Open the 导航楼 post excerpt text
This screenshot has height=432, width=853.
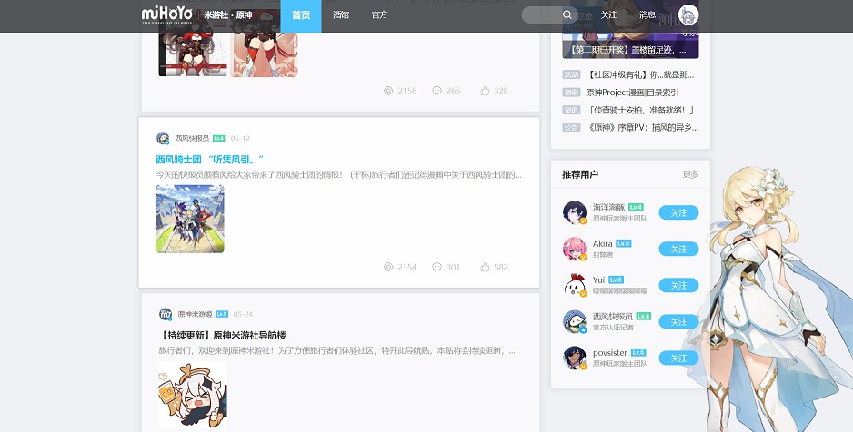pos(336,350)
